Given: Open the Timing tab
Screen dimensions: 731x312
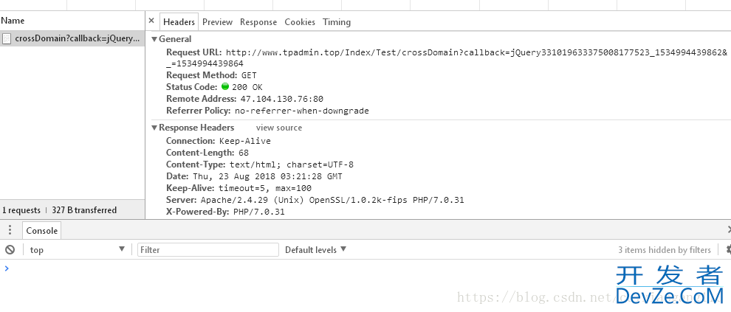Looking at the screenshot, I should 337,22.
